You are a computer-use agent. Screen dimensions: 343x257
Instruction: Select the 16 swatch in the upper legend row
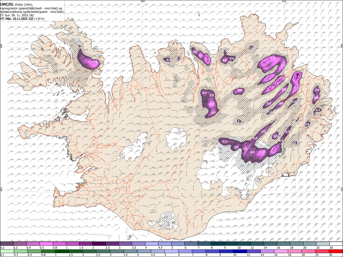[283, 244]
